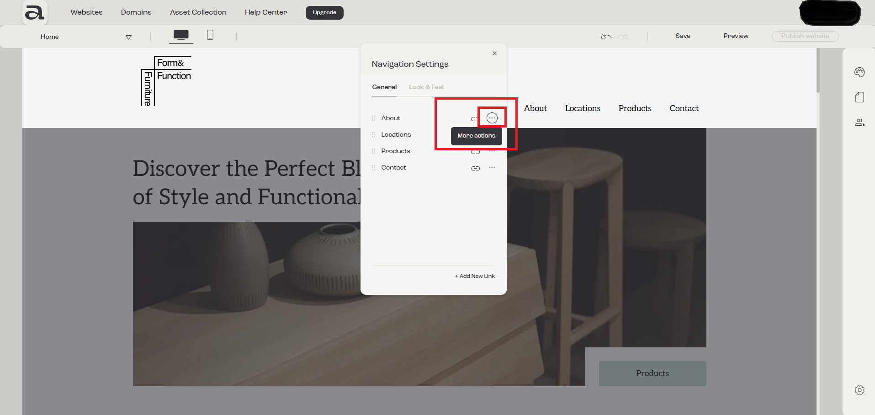Open the contacts/people icon in sidebar
Viewport: 875px width, 415px height.
coord(859,122)
